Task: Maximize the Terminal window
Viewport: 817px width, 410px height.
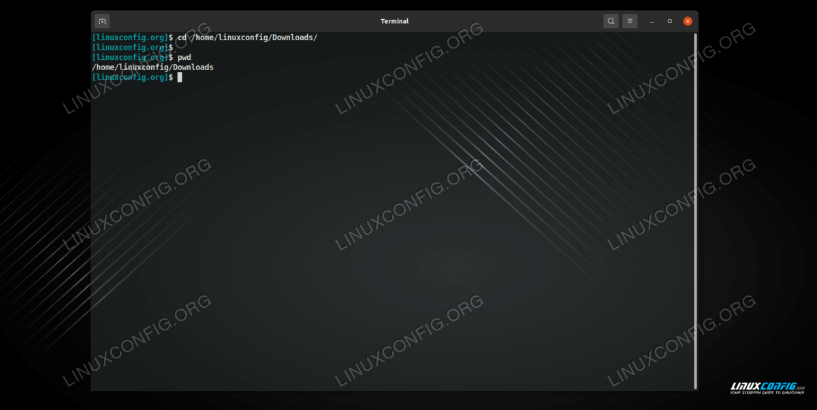Action: click(x=669, y=21)
